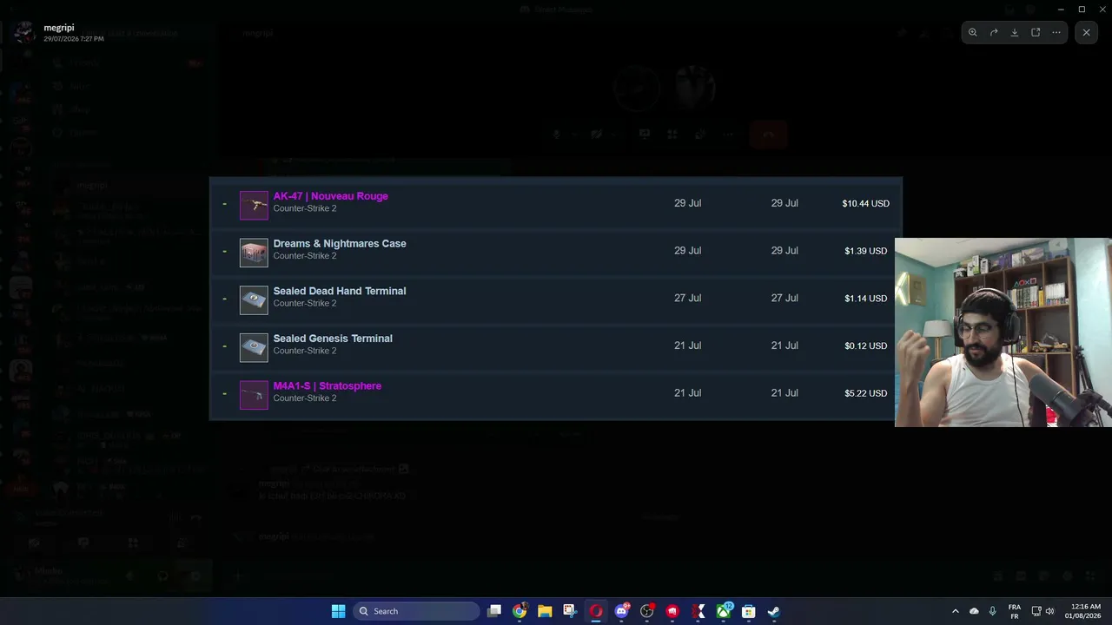Open OBS Studio from the taskbar
This screenshot has width=1112, height=625.
pos(647,611)
